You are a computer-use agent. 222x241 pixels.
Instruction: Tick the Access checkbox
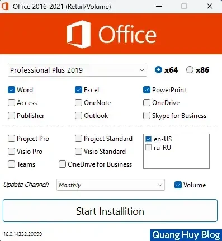[11, 103]
